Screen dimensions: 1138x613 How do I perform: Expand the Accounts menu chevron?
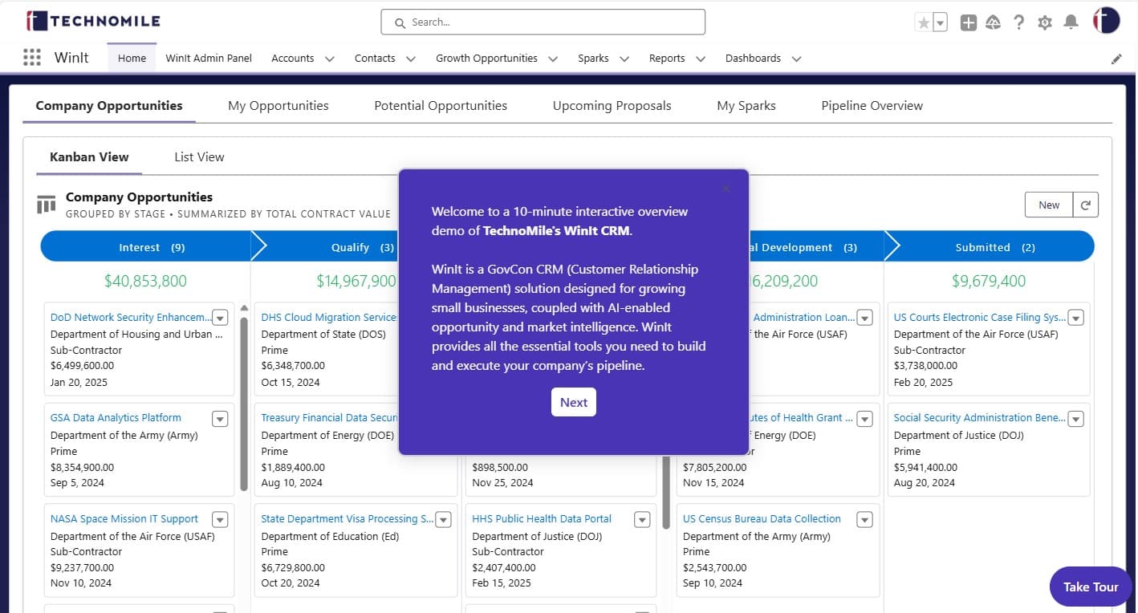point(329,59)
